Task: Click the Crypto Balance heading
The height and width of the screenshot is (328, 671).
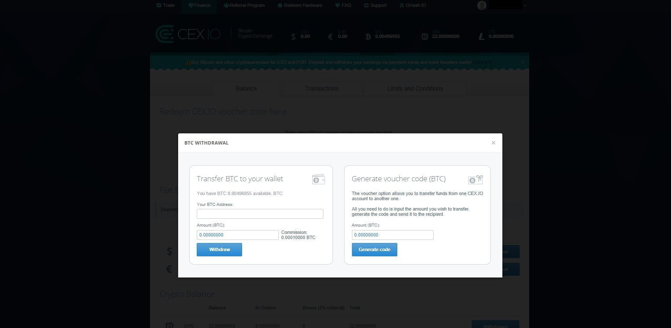Action: (187, 294)
